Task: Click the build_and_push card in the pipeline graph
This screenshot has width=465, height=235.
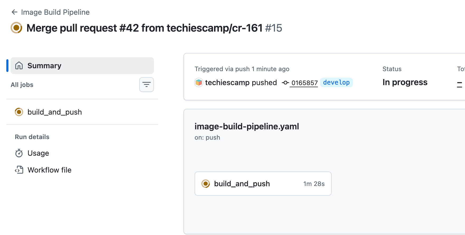Action: (263, 184)
